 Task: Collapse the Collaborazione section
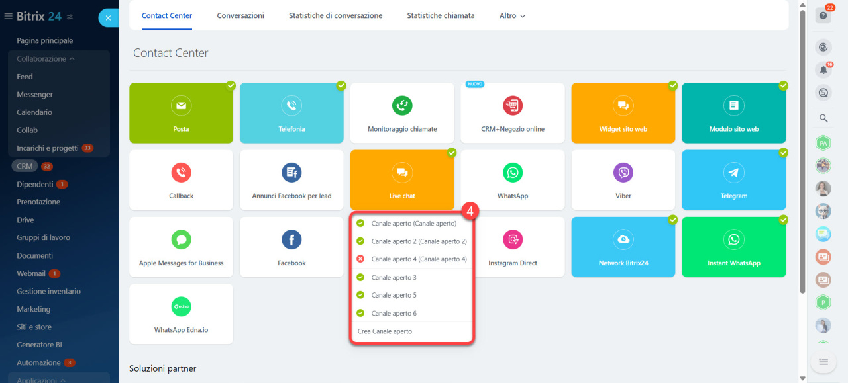tap(45, 58)
